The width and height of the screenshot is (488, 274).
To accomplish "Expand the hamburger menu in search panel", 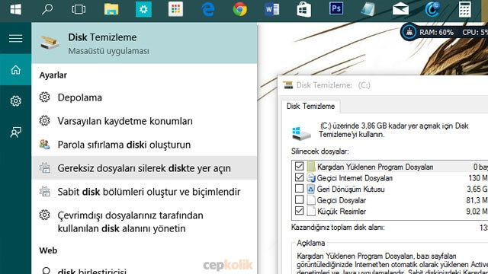I will (15, 38).
